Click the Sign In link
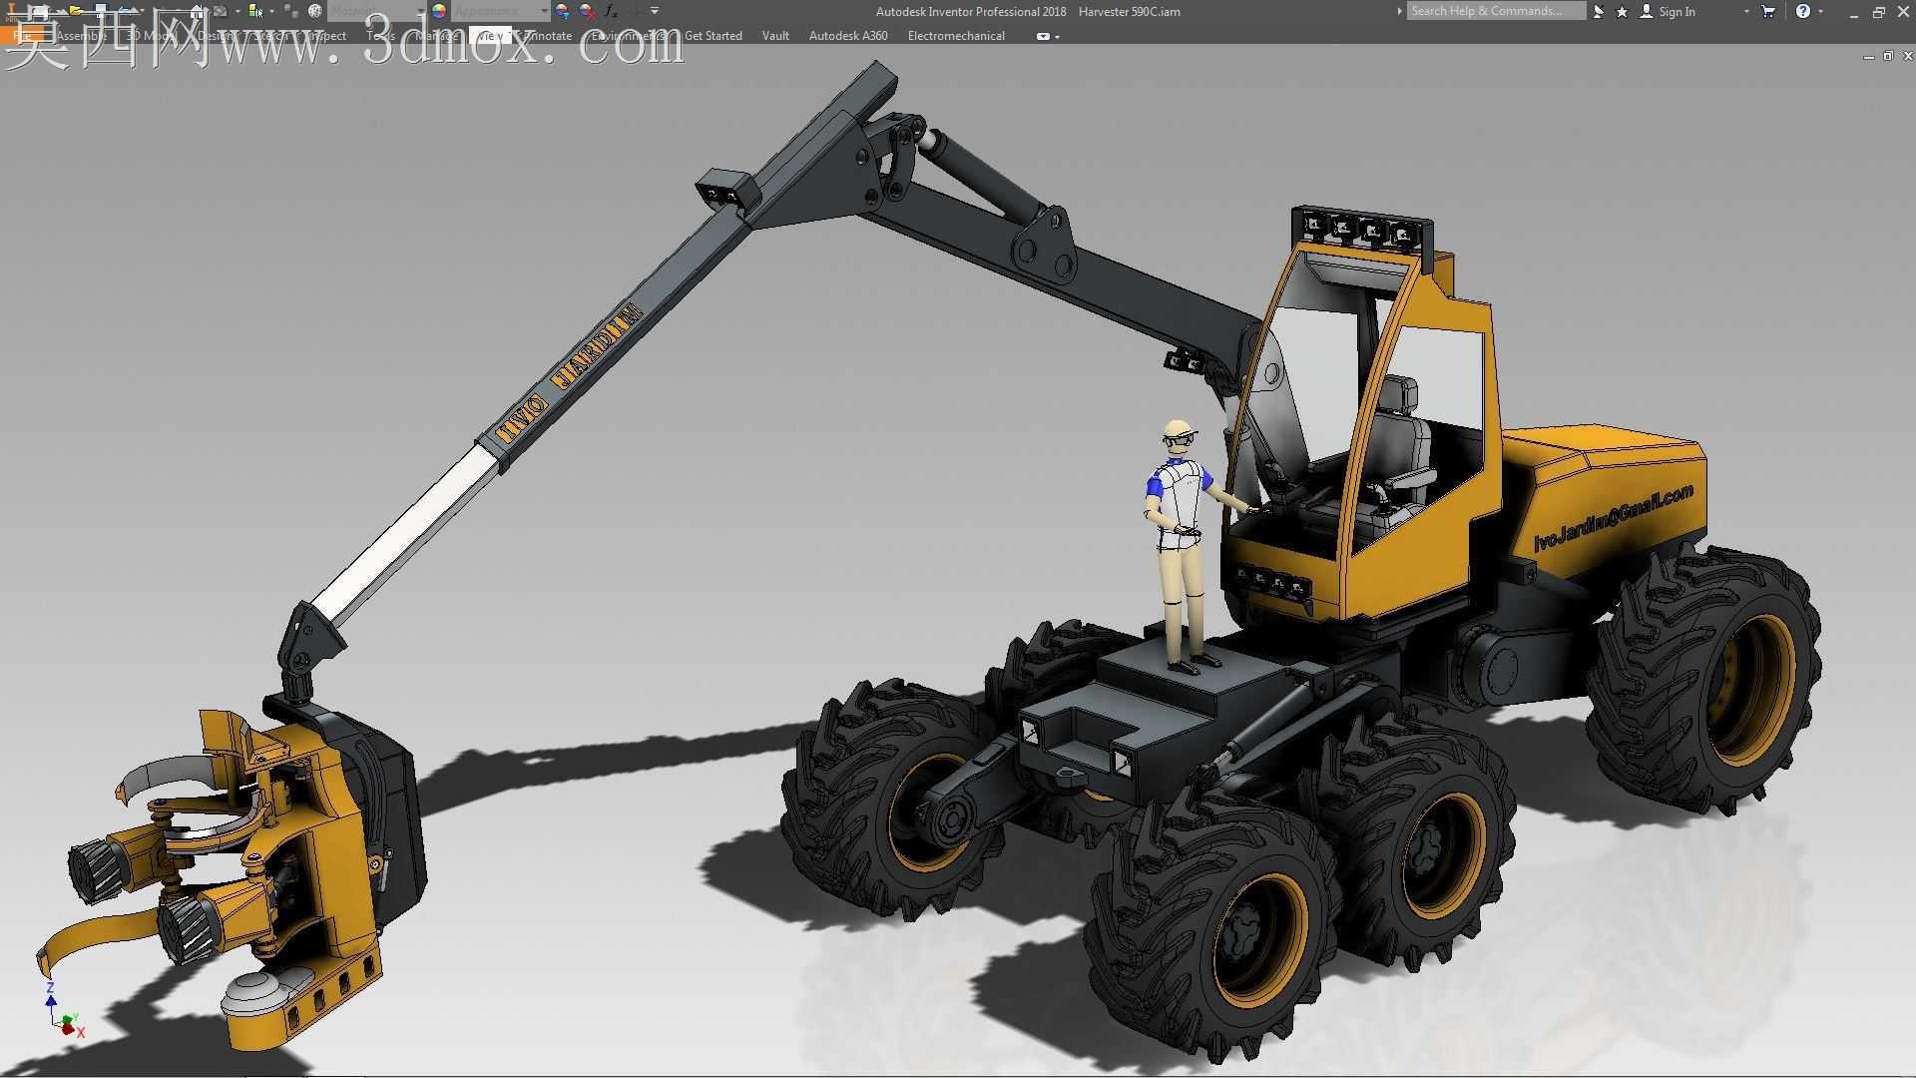The image size is (1916, 1078). coord(1676,12)
